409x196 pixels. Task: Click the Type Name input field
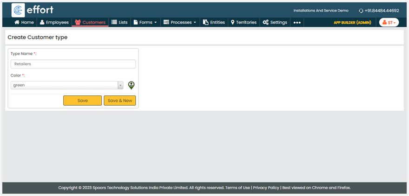(73, 64)
